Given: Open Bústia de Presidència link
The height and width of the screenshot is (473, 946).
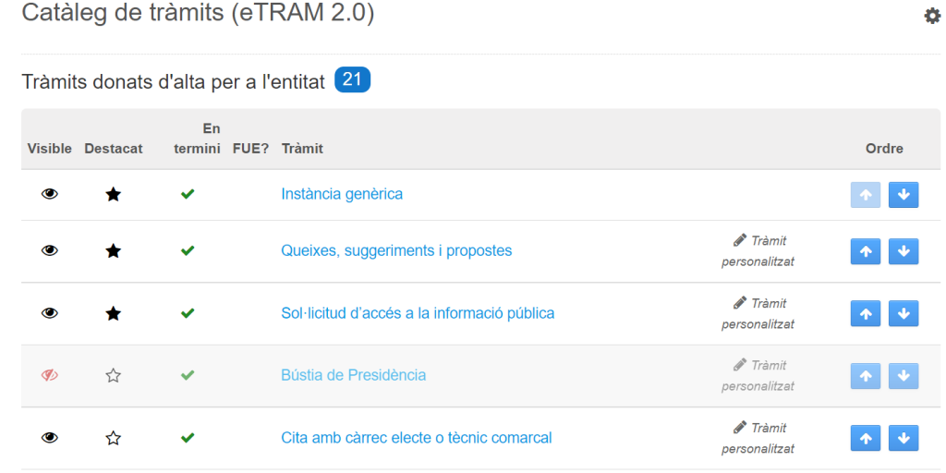Looking at the screenshot, I should [x=353, y=375].
